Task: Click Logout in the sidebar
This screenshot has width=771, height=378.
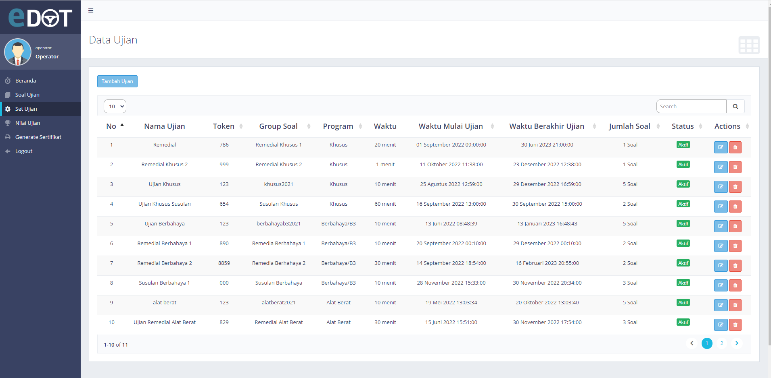Action: [x=23, y=151]
